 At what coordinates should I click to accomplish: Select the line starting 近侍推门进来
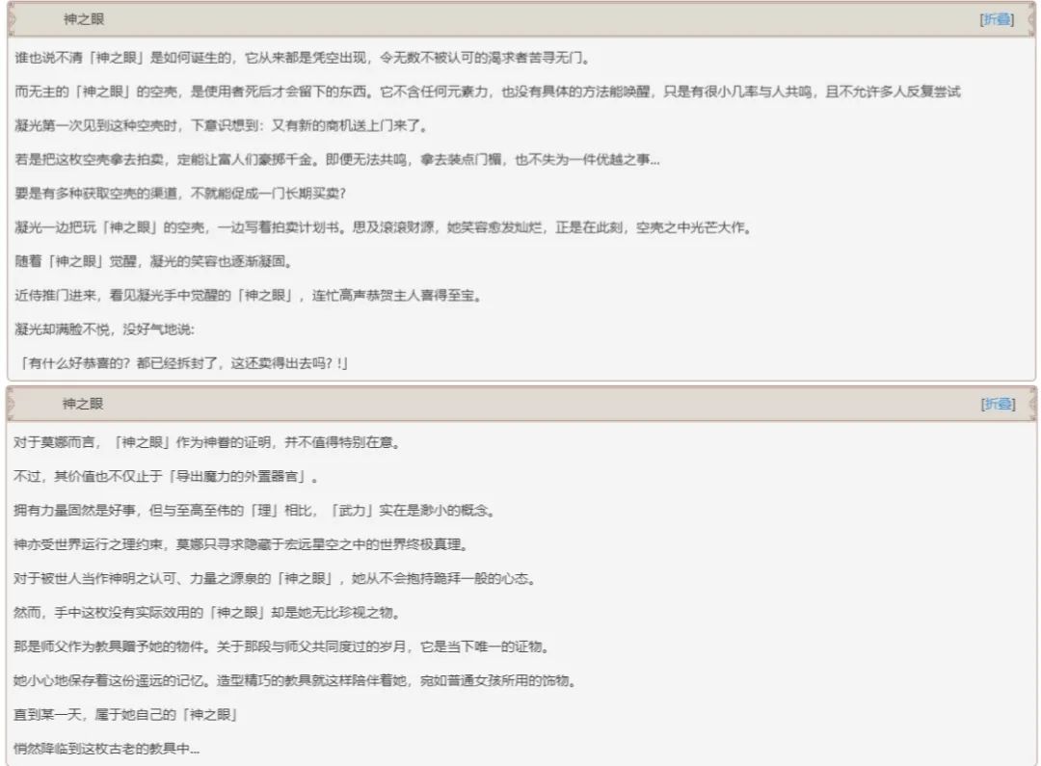[x=249, y=296]
